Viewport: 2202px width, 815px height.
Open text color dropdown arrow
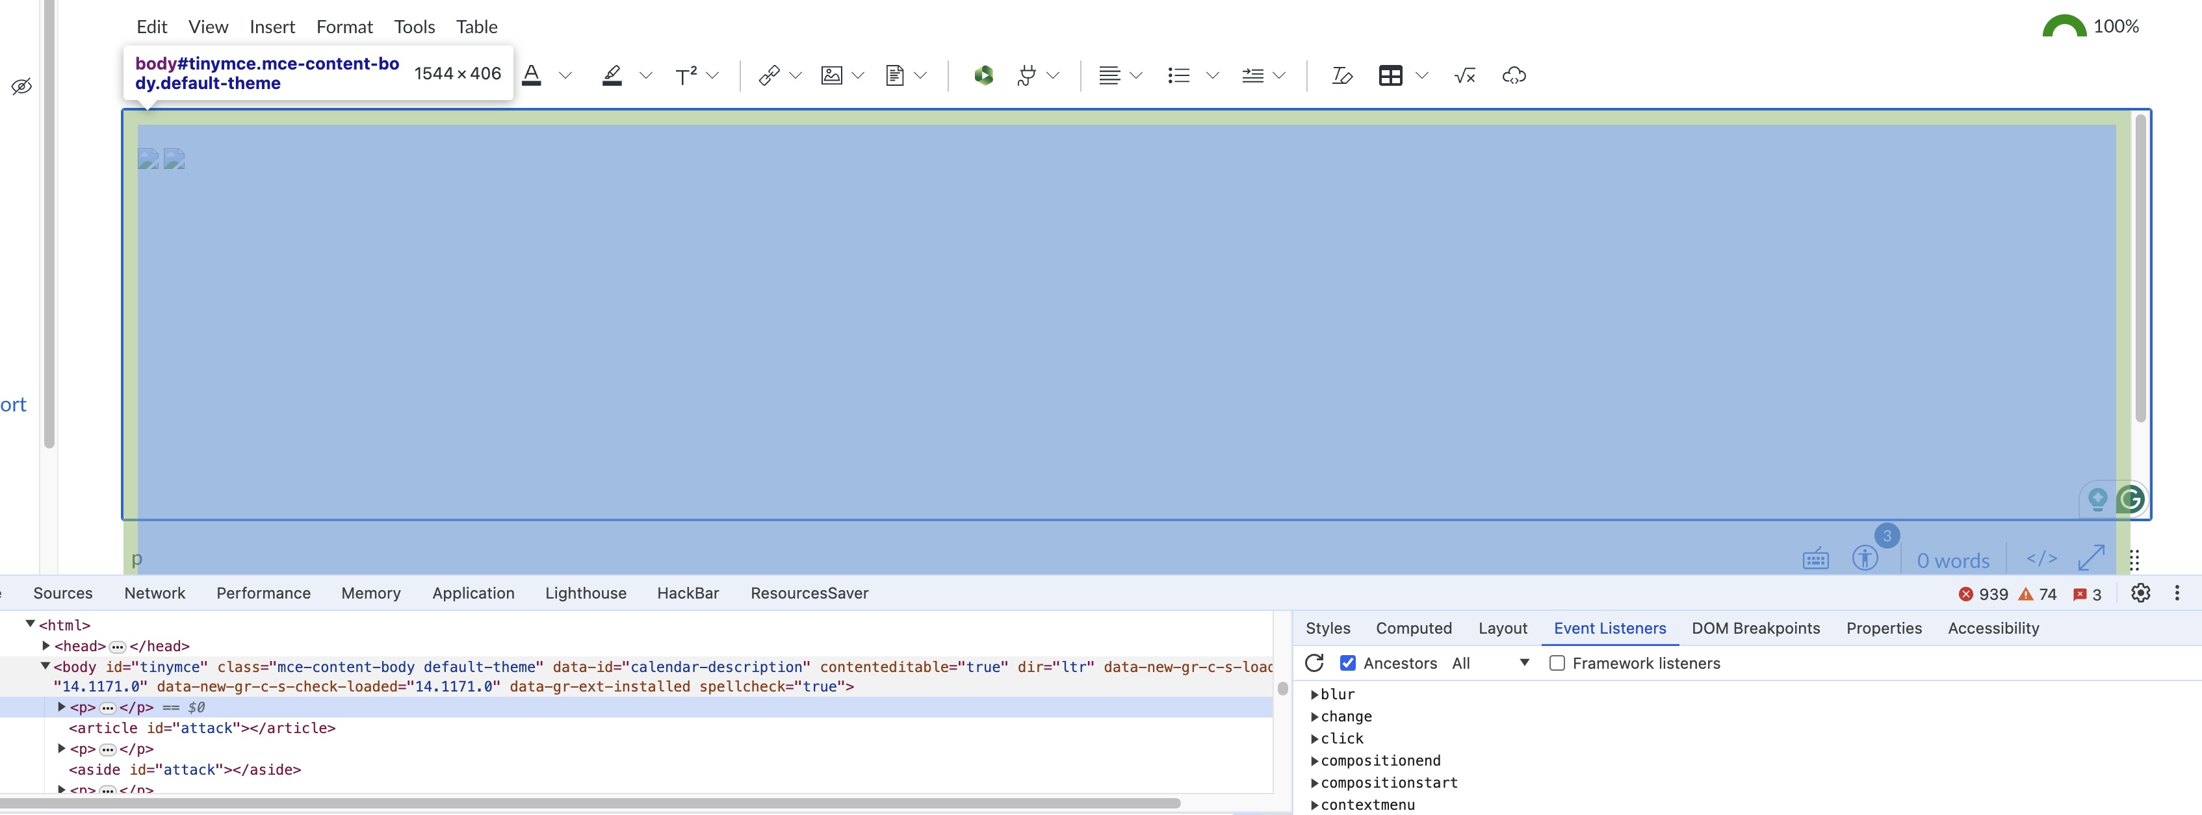(x=565, y=75)
